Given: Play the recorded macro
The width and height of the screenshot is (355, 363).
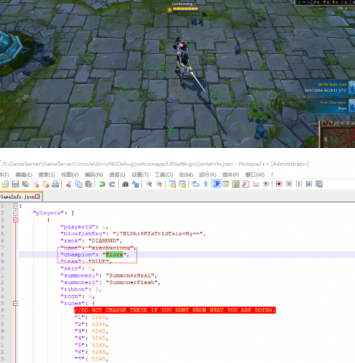Looking at the screenshot, I should coord(299,184).
